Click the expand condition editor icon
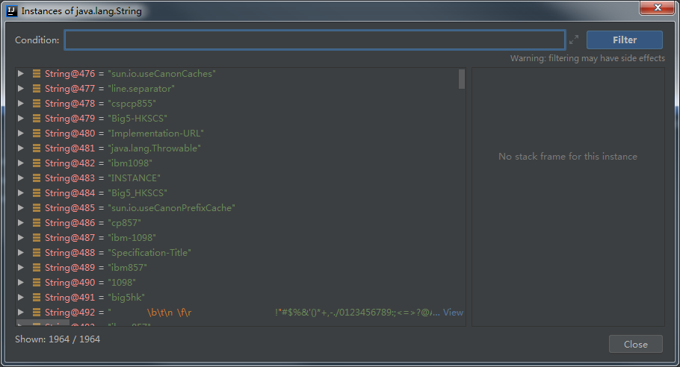Screen dimensions: 680x367 point(574,40)
